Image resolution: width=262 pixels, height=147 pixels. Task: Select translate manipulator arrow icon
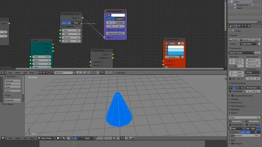pos(75,138)
